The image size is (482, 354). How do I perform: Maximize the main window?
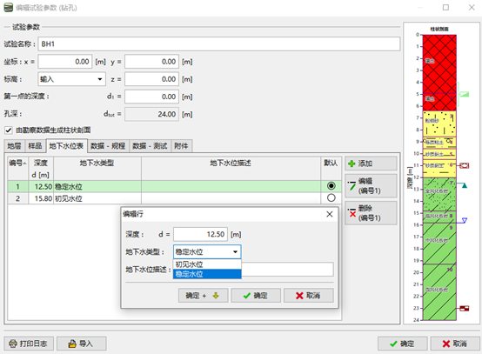[x=445, y=7]
